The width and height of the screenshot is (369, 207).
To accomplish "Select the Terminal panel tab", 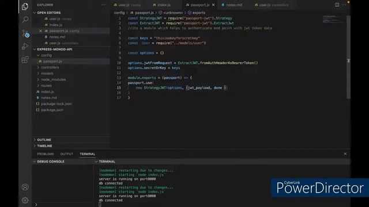I will click(87, 154).
